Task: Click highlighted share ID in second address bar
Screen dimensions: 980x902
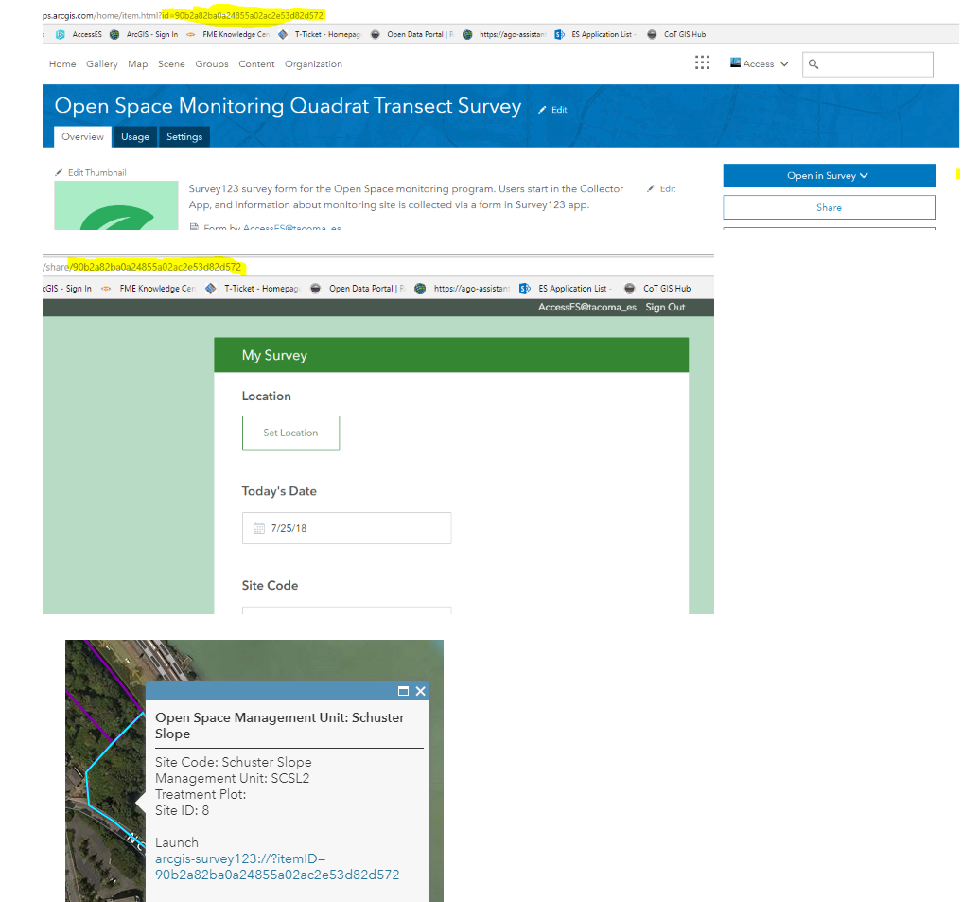Action: pyautogui.click(x=156, y=267)
